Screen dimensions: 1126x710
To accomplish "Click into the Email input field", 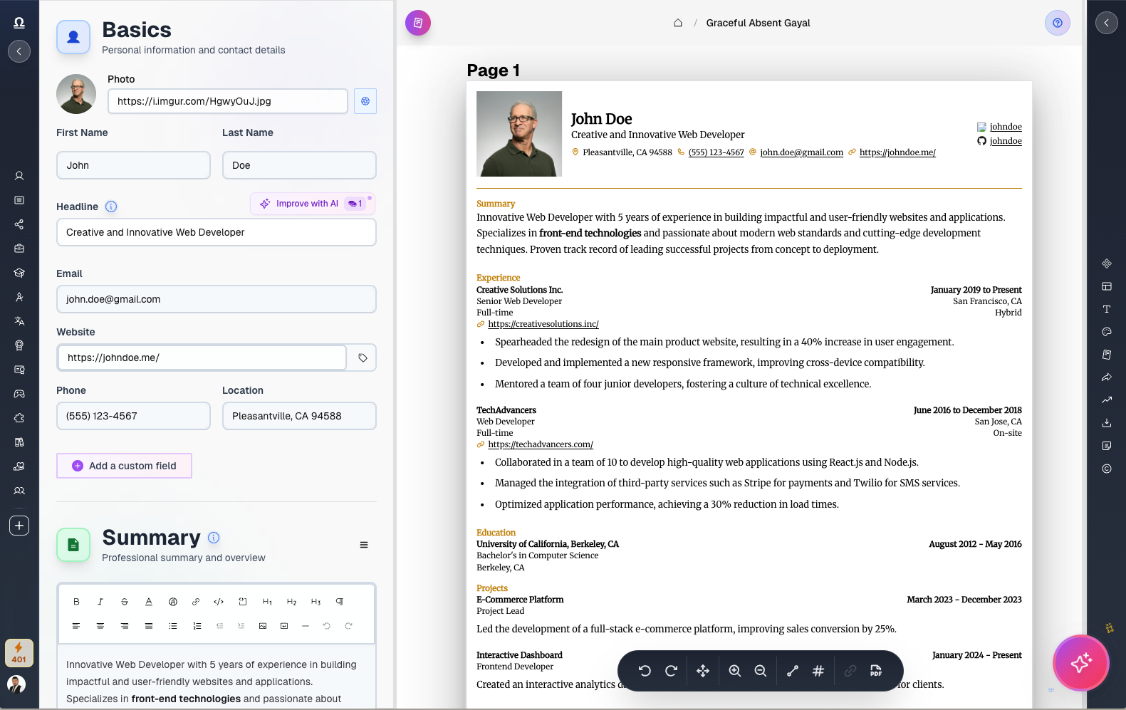I will (x=217, y=299).
